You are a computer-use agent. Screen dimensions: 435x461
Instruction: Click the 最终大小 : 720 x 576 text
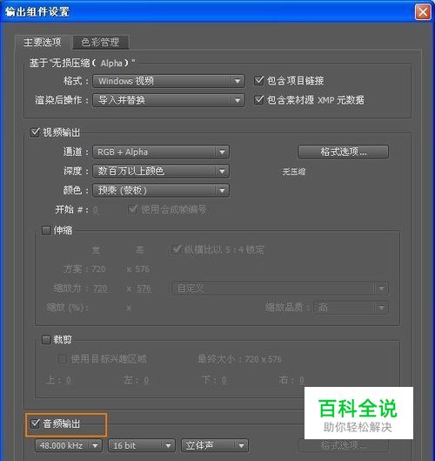point(239,359)
